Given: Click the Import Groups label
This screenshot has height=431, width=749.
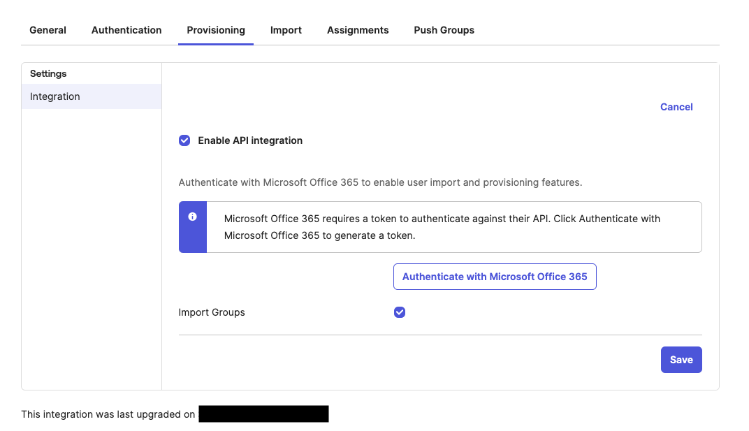Looking at the screenshot, I should click(x=212, y=312).
